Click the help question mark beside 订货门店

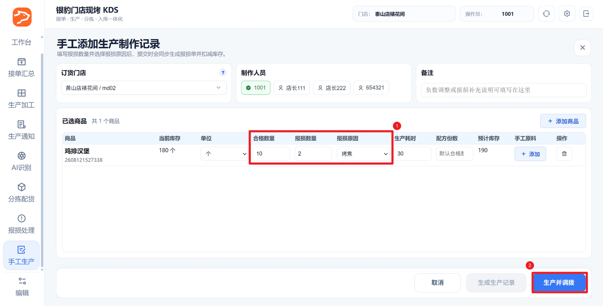coord(223,73)
